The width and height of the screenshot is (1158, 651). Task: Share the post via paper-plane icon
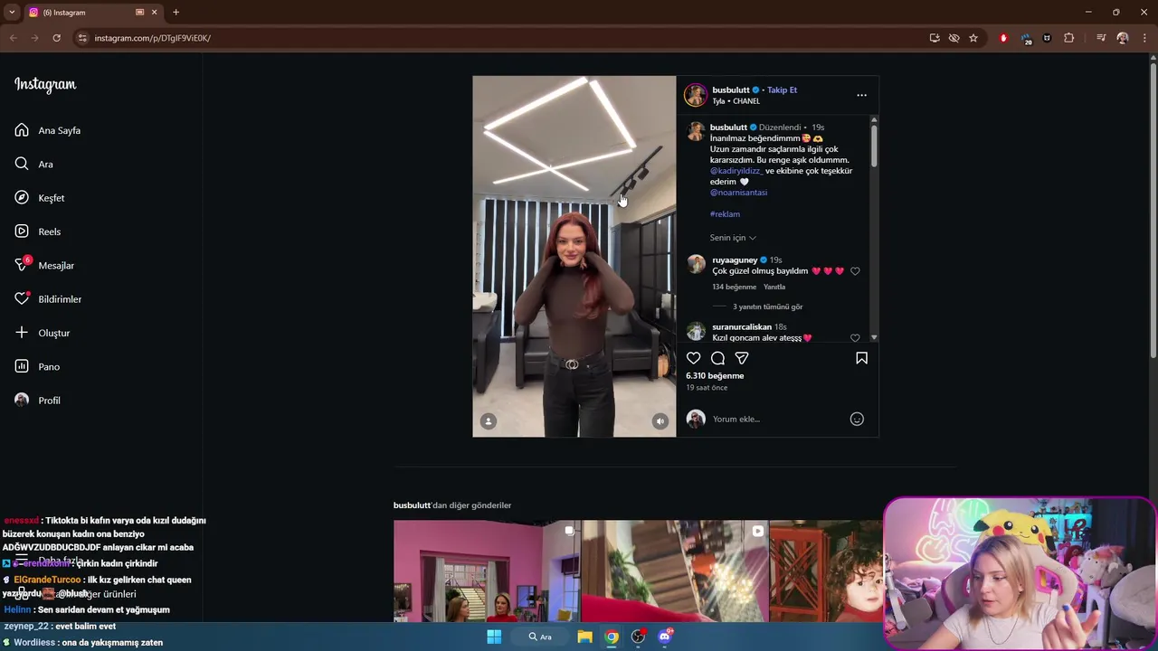pyautogui.click(x=742, y=358)
